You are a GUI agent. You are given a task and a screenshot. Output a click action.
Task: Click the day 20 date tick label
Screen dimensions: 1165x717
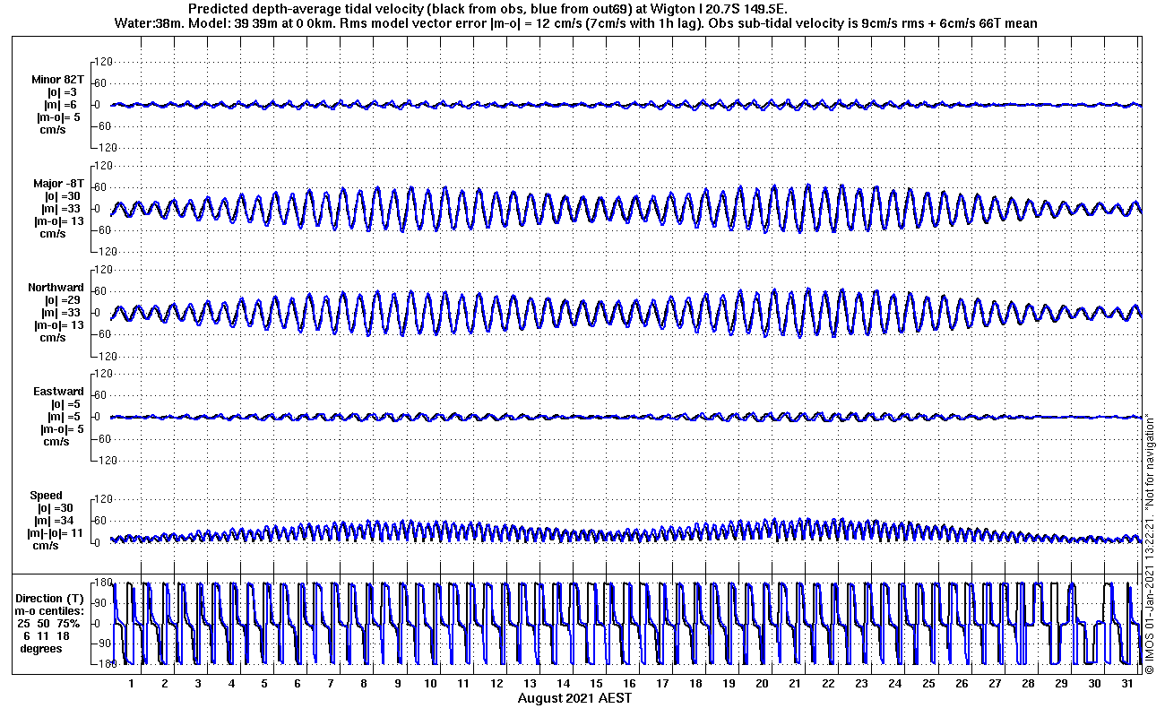[x=762, y=683]
